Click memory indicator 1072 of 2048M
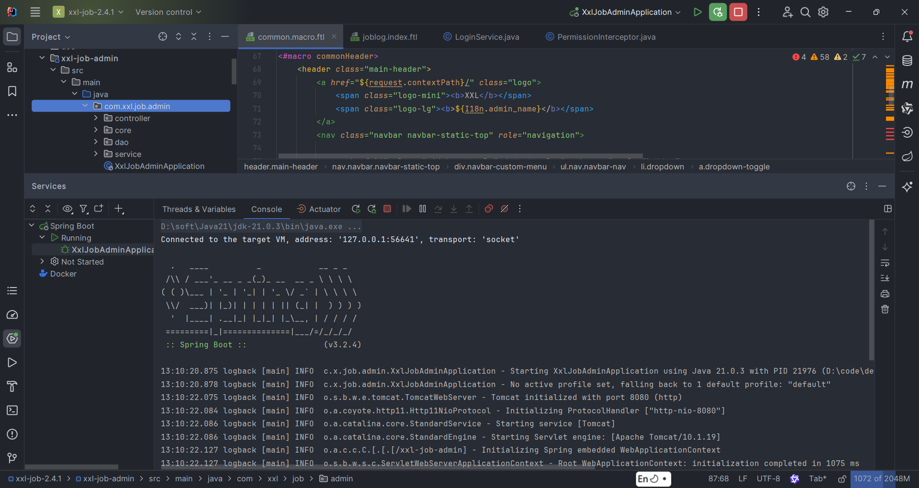Viewport: 919px width, 488px height. pyautogui.click(x=882, y=479)
